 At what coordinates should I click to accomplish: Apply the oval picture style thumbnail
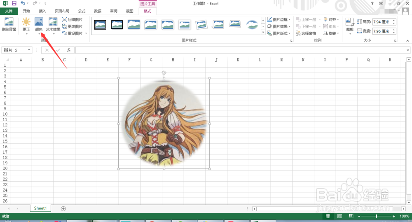[x=252, y=25]
